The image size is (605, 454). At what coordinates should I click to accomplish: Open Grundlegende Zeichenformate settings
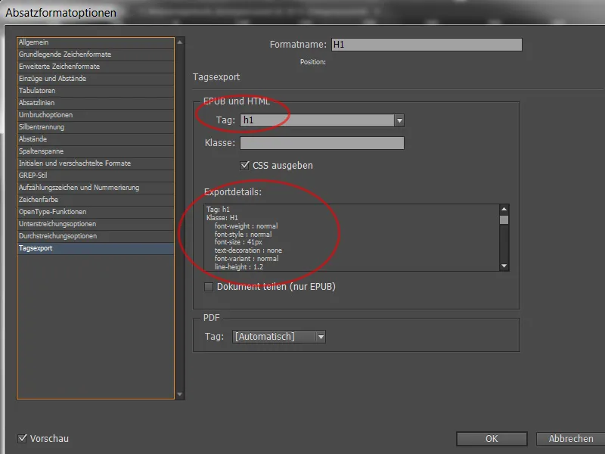tap(96, 54)
